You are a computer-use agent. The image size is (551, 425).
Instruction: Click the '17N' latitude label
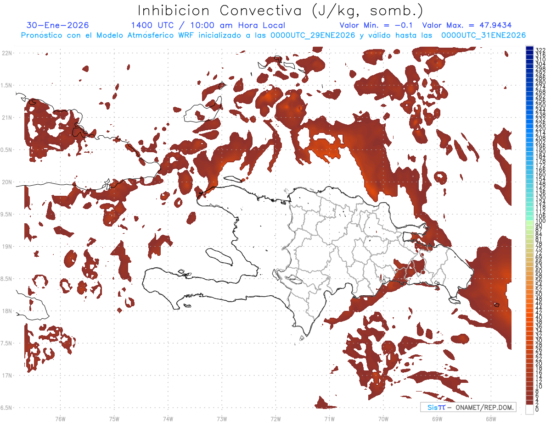pos(6,375)
